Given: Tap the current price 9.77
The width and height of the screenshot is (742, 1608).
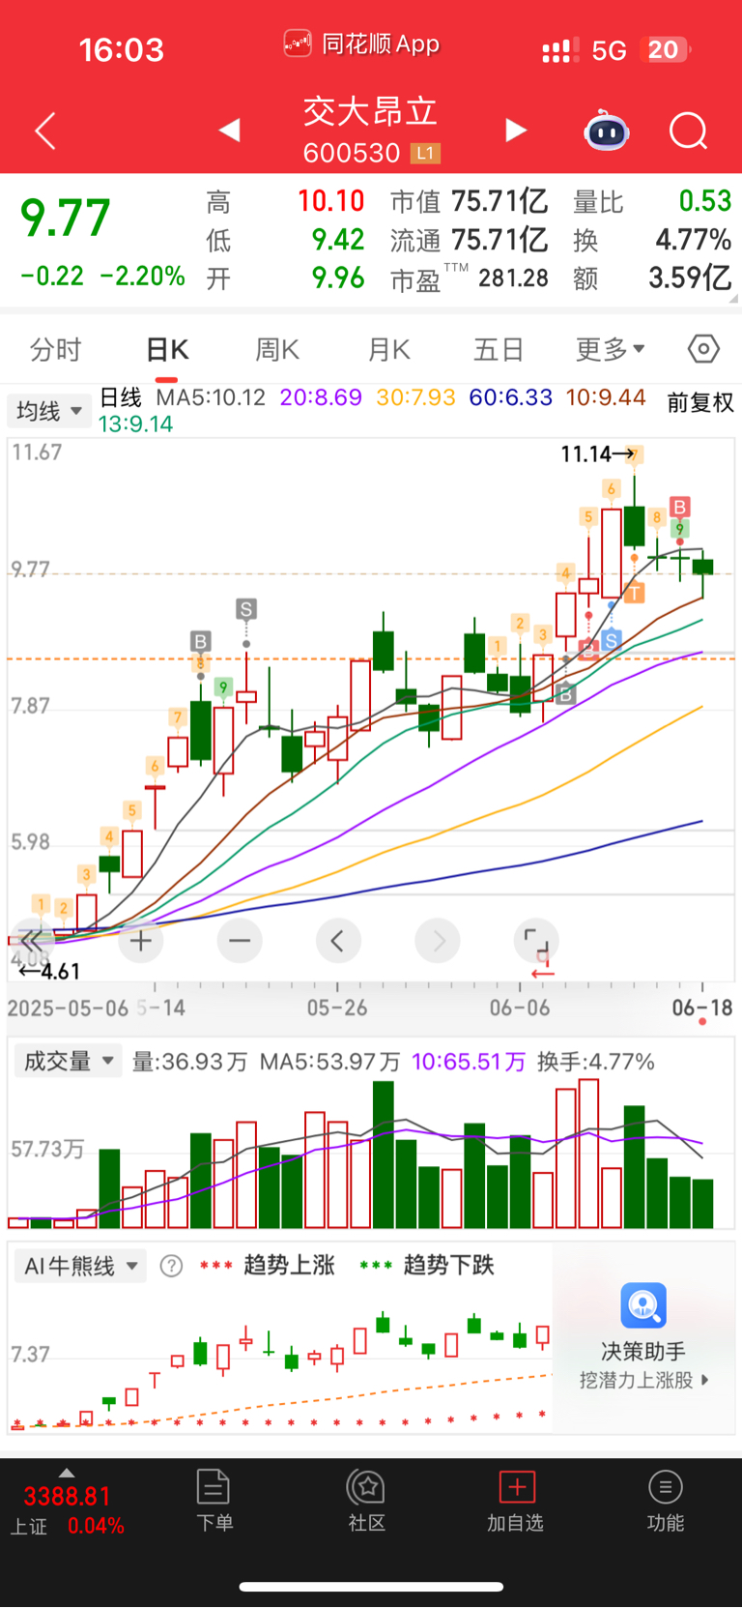Looking at the screenshot, I should pyautogui.click(x=66, y=218).
